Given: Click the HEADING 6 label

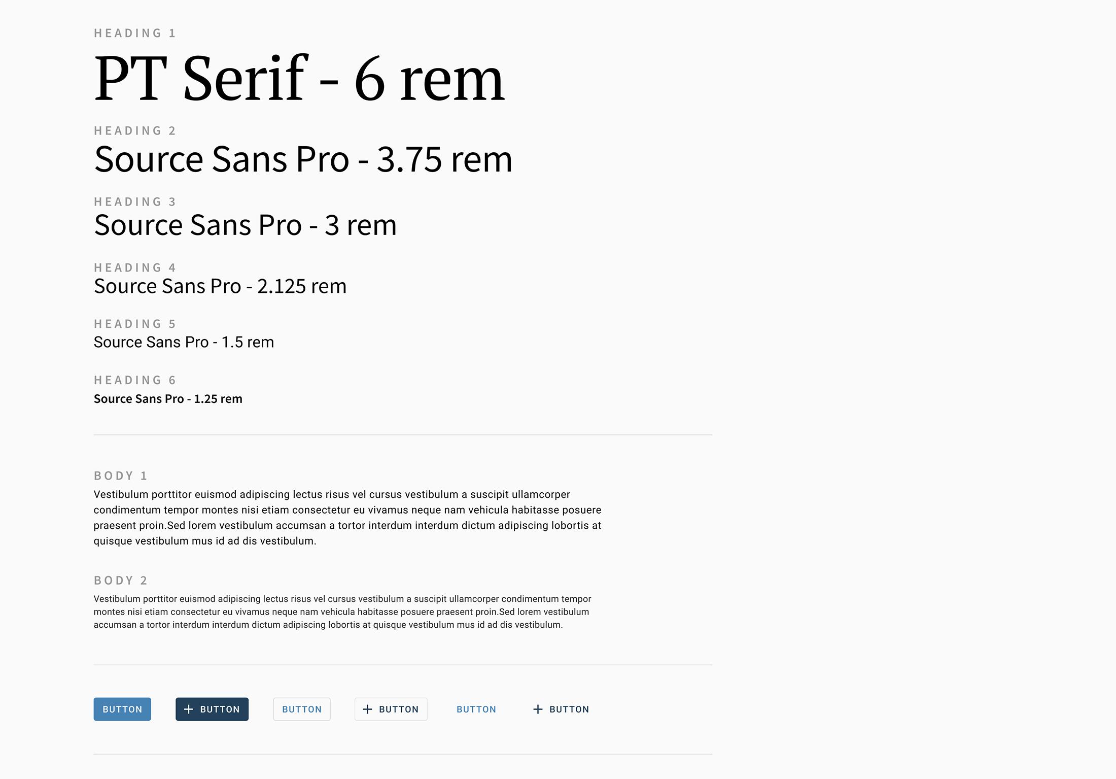Looking at the screenshot, I should tap(134, 380).
